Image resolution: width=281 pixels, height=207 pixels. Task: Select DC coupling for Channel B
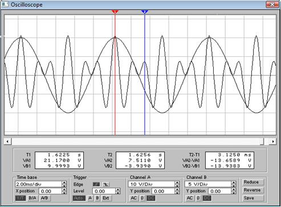coord(207,198)
